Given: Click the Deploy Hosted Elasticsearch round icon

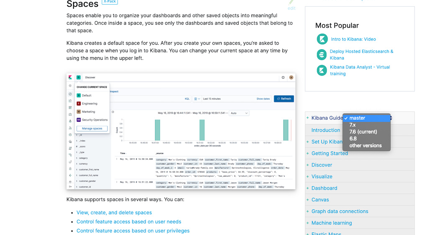Looking at the screenshot, I should click(x=322, y=55).
